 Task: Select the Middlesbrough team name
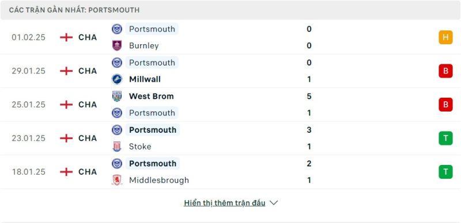[159, 180]
